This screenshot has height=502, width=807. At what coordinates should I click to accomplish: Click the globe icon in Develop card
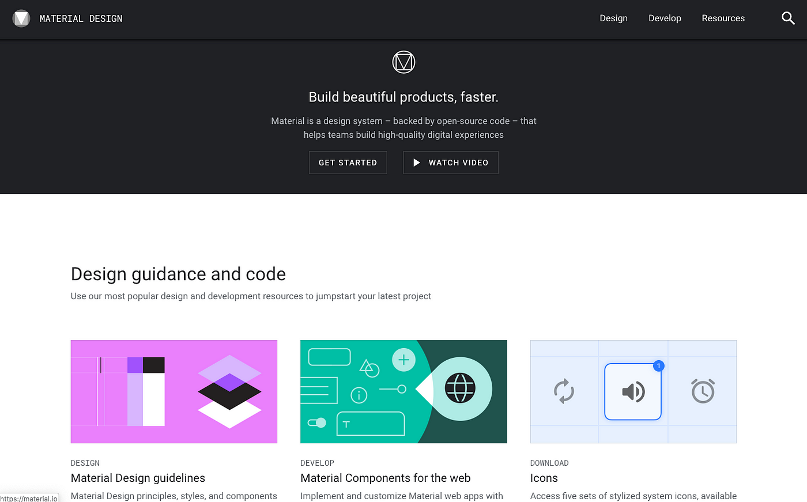(x=460, y=388)
